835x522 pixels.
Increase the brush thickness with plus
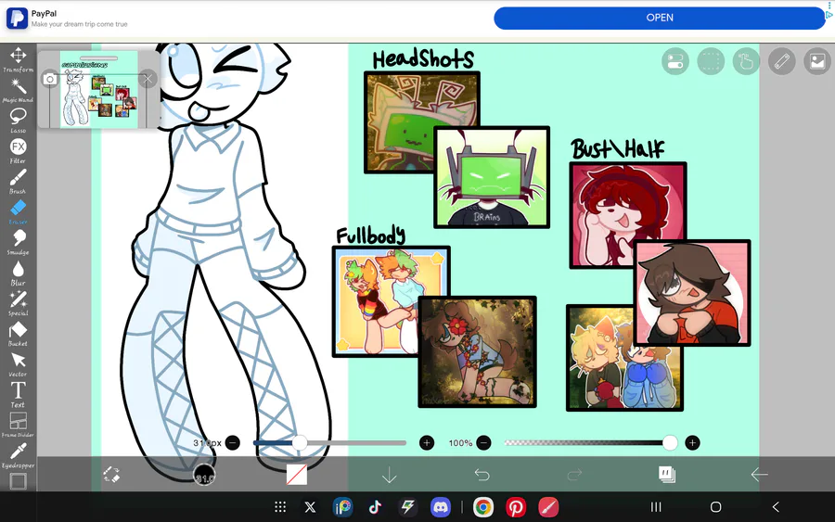[427, 442]
